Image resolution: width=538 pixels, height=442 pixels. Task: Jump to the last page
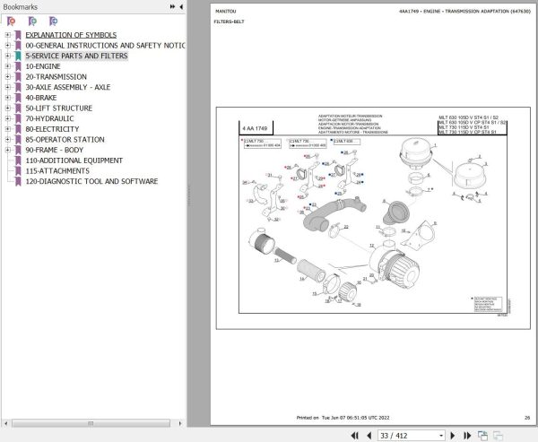click(467, 436)
